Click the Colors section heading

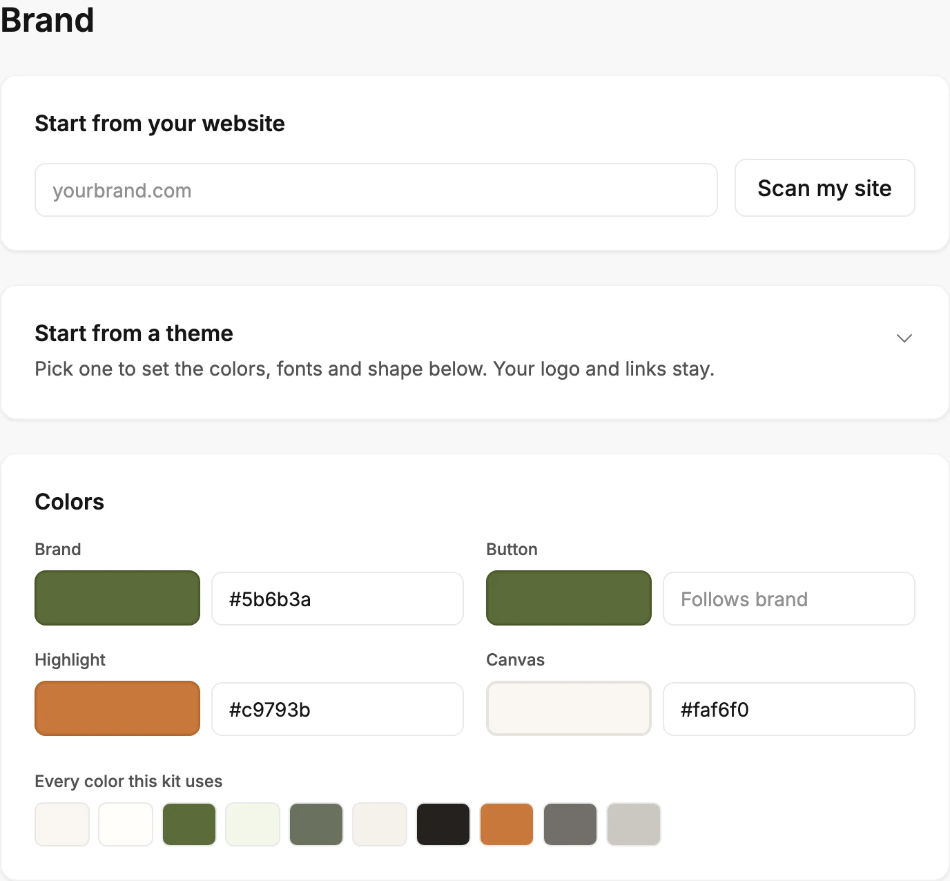pyautogui.click(x=69, y=502)
